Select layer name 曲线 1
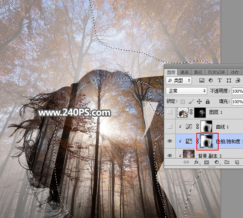The image size is (243, 218). (x=222, y=127)
